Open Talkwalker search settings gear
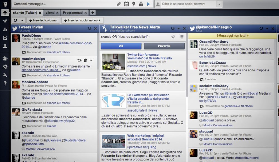 [173, 37]
